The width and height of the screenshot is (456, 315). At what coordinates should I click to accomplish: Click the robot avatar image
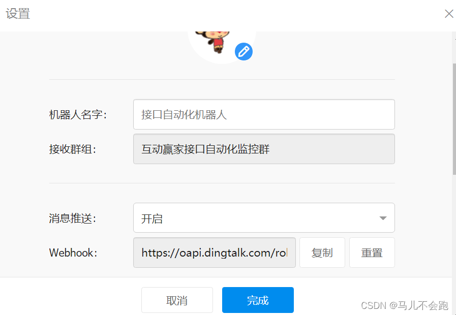(x=222, y=47)
